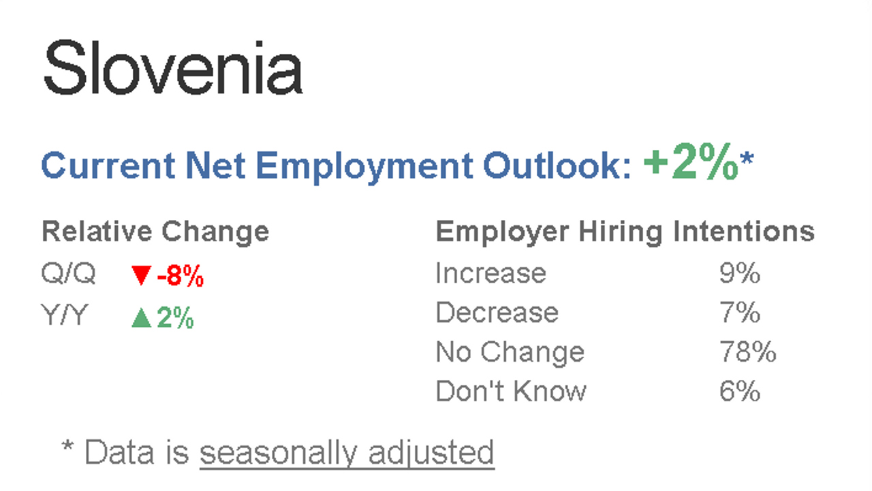This screenshot has height=491, width=872.
Task: Select the Relative Change heading
Action: (155, 232)
